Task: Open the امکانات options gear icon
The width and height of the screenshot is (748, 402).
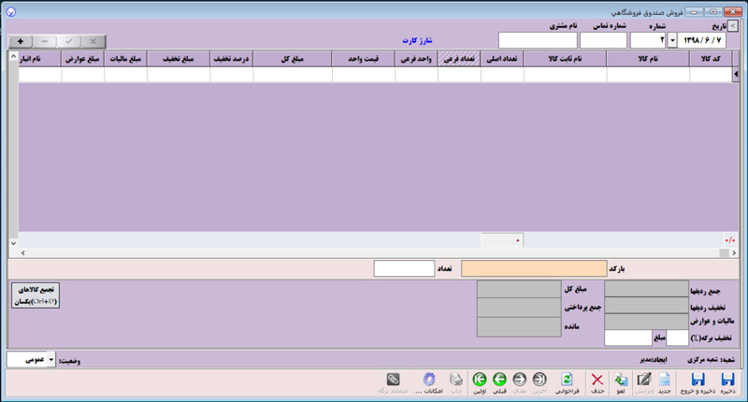Action: click(429, 380)
